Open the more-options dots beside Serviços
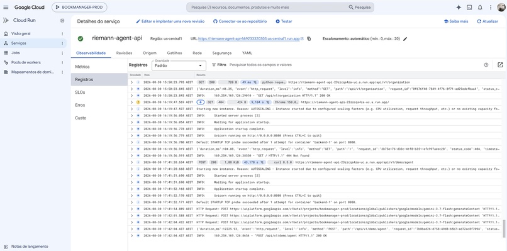507x251 pixels. (62, 43)
